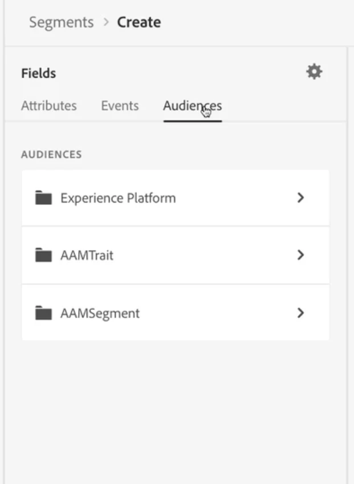The height and width of the screenshot is (484, 354).
Task: Open the AAMTrait audience label
Action: 87,255
